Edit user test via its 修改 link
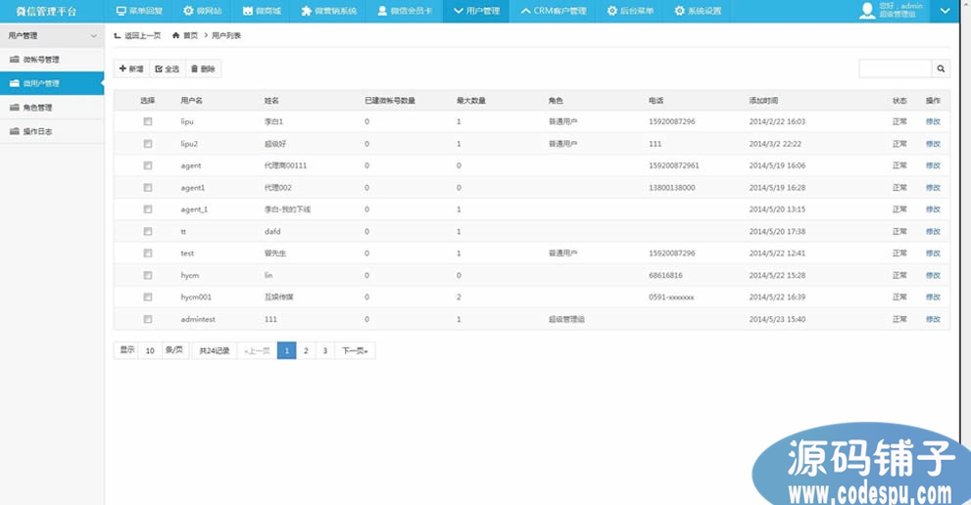The image size is (971, 505). click(933, 253)
